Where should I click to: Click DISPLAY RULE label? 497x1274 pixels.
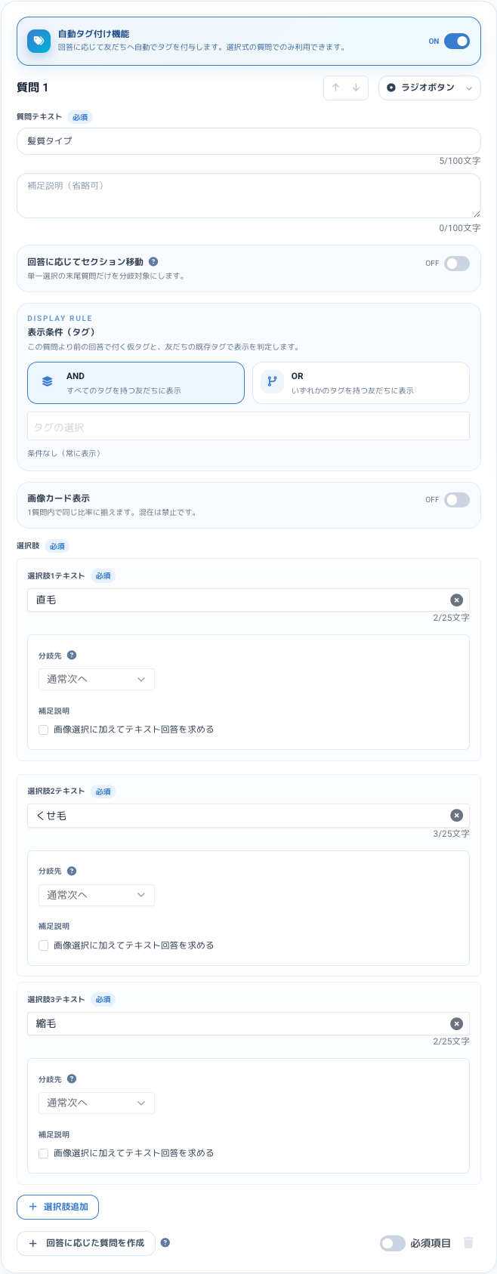pyautogui.click(x=60, y=318)
